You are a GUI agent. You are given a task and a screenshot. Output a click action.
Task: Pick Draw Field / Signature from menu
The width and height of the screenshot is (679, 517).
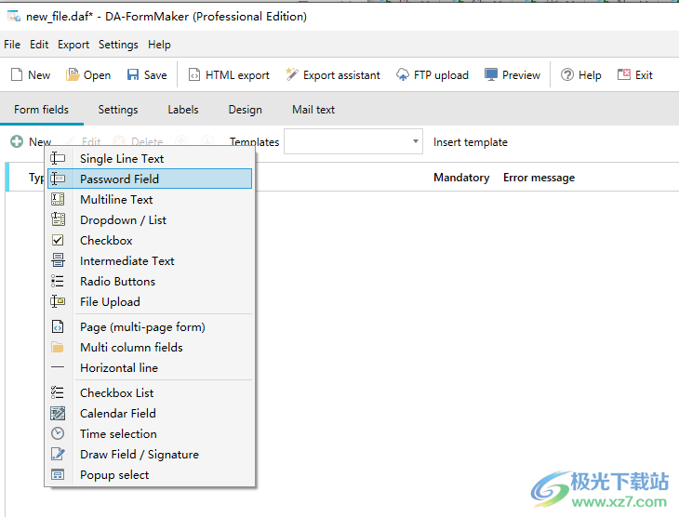tap(139, 455)
